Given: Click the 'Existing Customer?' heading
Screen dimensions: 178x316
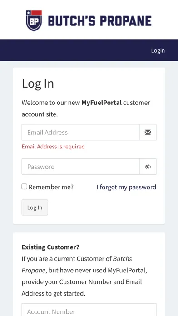Looking at the screenshot, I should click(x=50, y=247).
